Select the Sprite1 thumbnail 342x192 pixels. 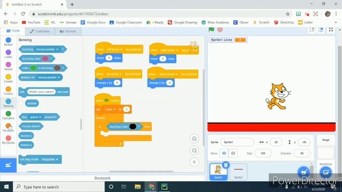click(219, 172)
